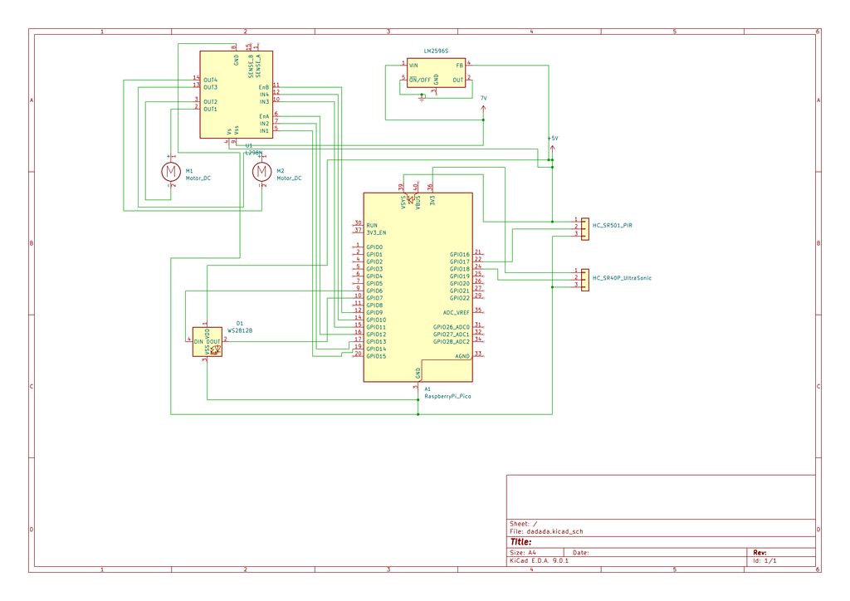Click the OUT pin label on LM2596S
Screen dimensions: 850x601
pyautogui.click(x=458, y=81)
